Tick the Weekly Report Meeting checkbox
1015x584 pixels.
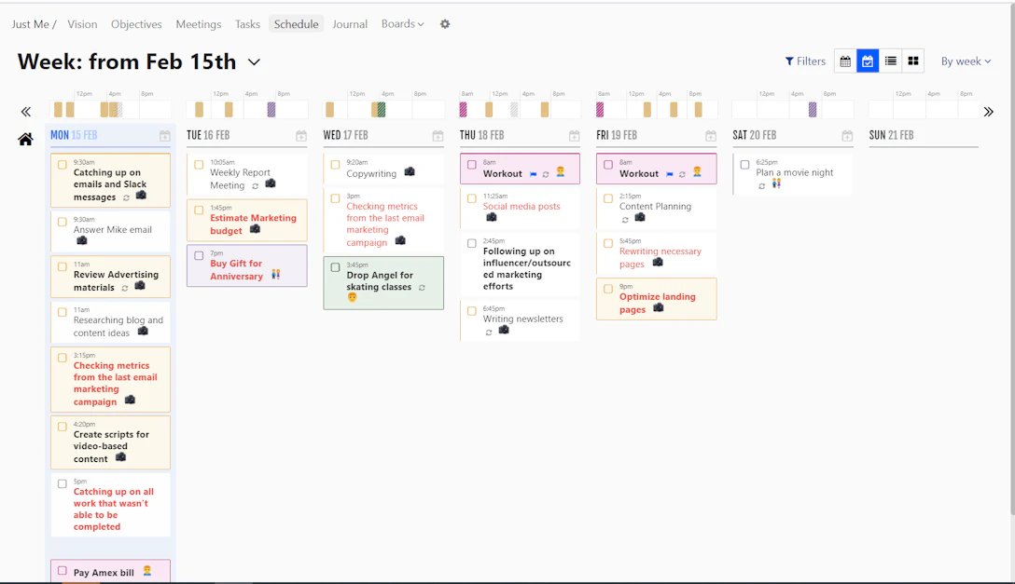199,165
